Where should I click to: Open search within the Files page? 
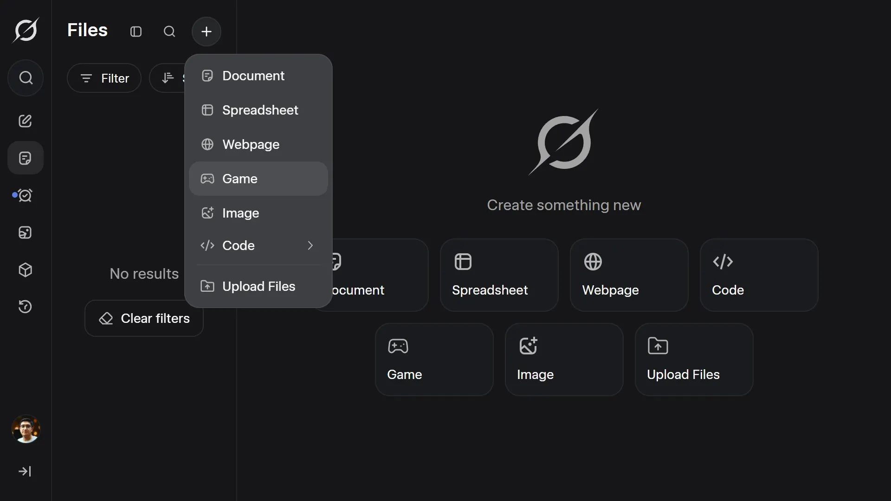pyautogui.click(x=169, y=32)
